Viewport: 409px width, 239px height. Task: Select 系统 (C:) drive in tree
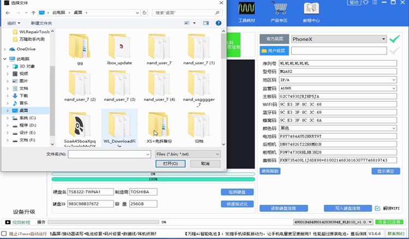(27, 118)
